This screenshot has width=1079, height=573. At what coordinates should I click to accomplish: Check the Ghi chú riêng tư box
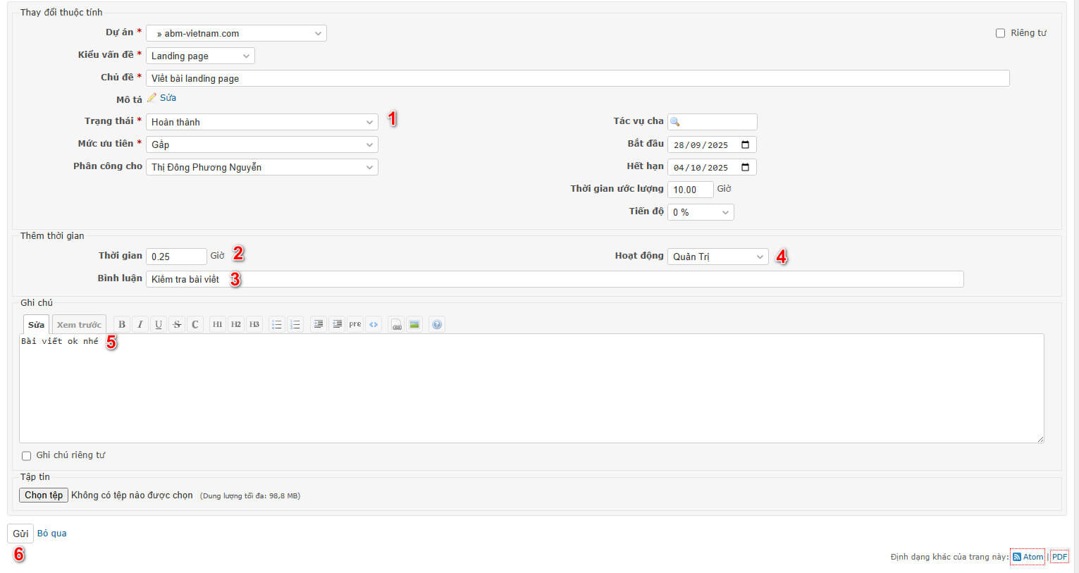pos(27,456)
